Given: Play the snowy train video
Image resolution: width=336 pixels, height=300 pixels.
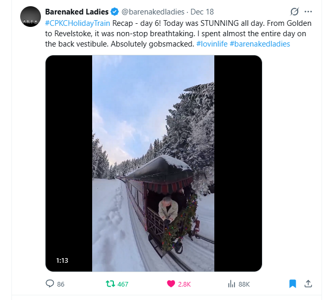Looking at the screenshot, I should pyautogui.click(x=153, y=163).
